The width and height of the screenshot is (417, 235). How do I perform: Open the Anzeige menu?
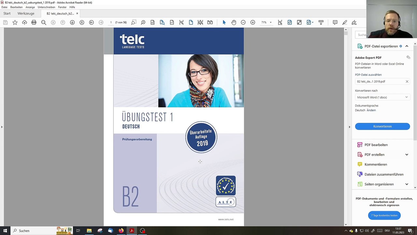coord(30,7)
